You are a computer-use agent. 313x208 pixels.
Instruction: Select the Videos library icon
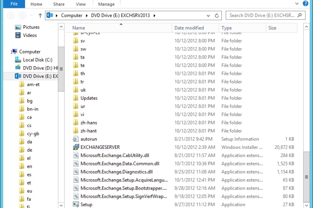coord(18,35)
